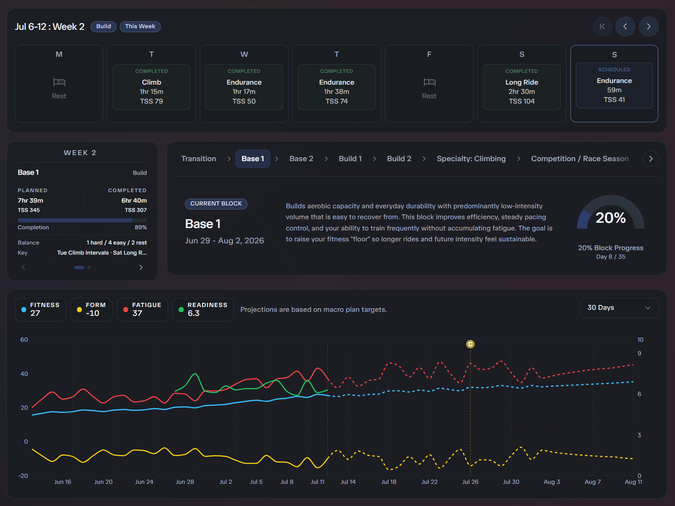This screenshot has width=675, height=506.
Task: Select the Base 2 phase tab
Action: (x=301, y=159)
